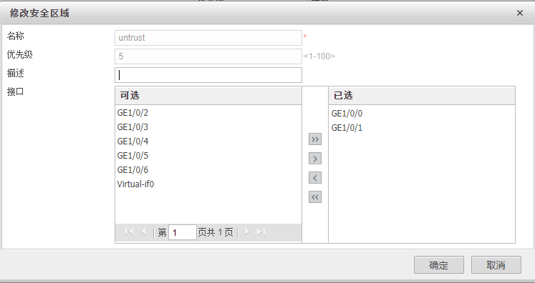Go to last page of available list

261,232
